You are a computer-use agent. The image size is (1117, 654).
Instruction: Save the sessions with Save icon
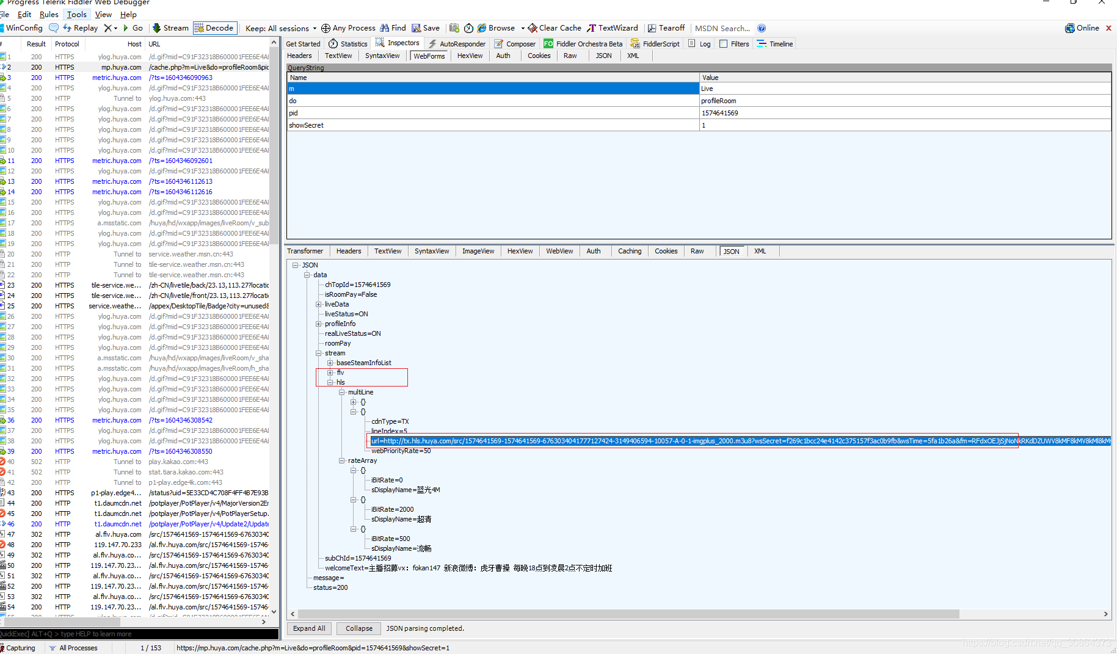[426, 28]
